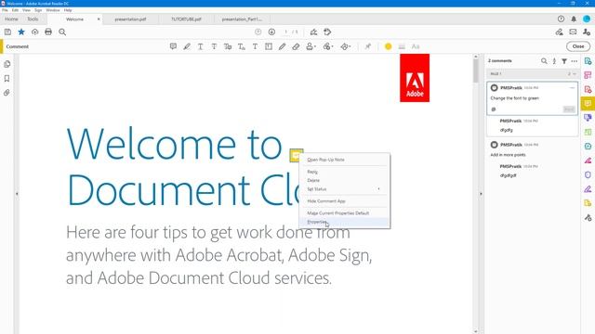Sort comments using the sort icon

(554, 61)
